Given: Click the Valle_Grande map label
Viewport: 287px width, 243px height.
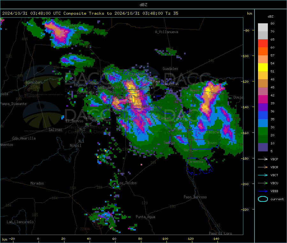Looking at the screenshot, I should (95, 118).
